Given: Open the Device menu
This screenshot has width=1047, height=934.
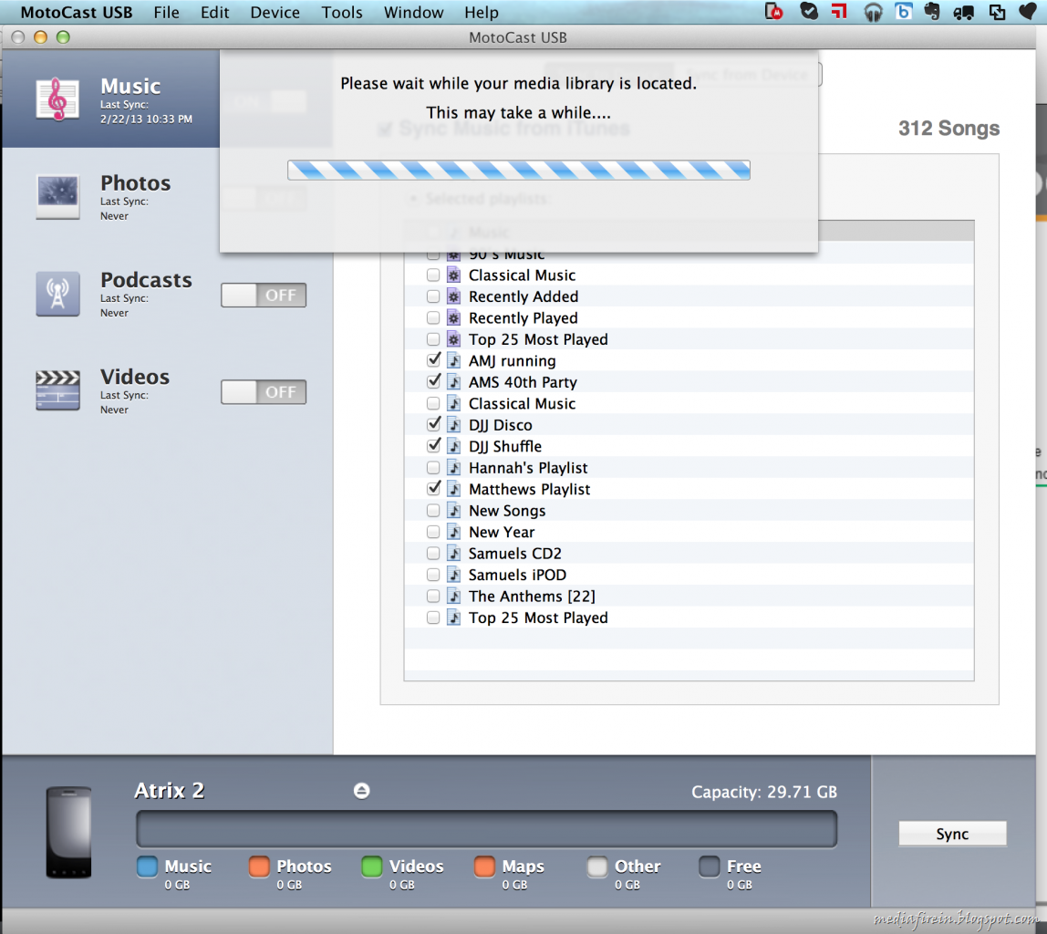Looking at the screenshot, I should (274, 12).
